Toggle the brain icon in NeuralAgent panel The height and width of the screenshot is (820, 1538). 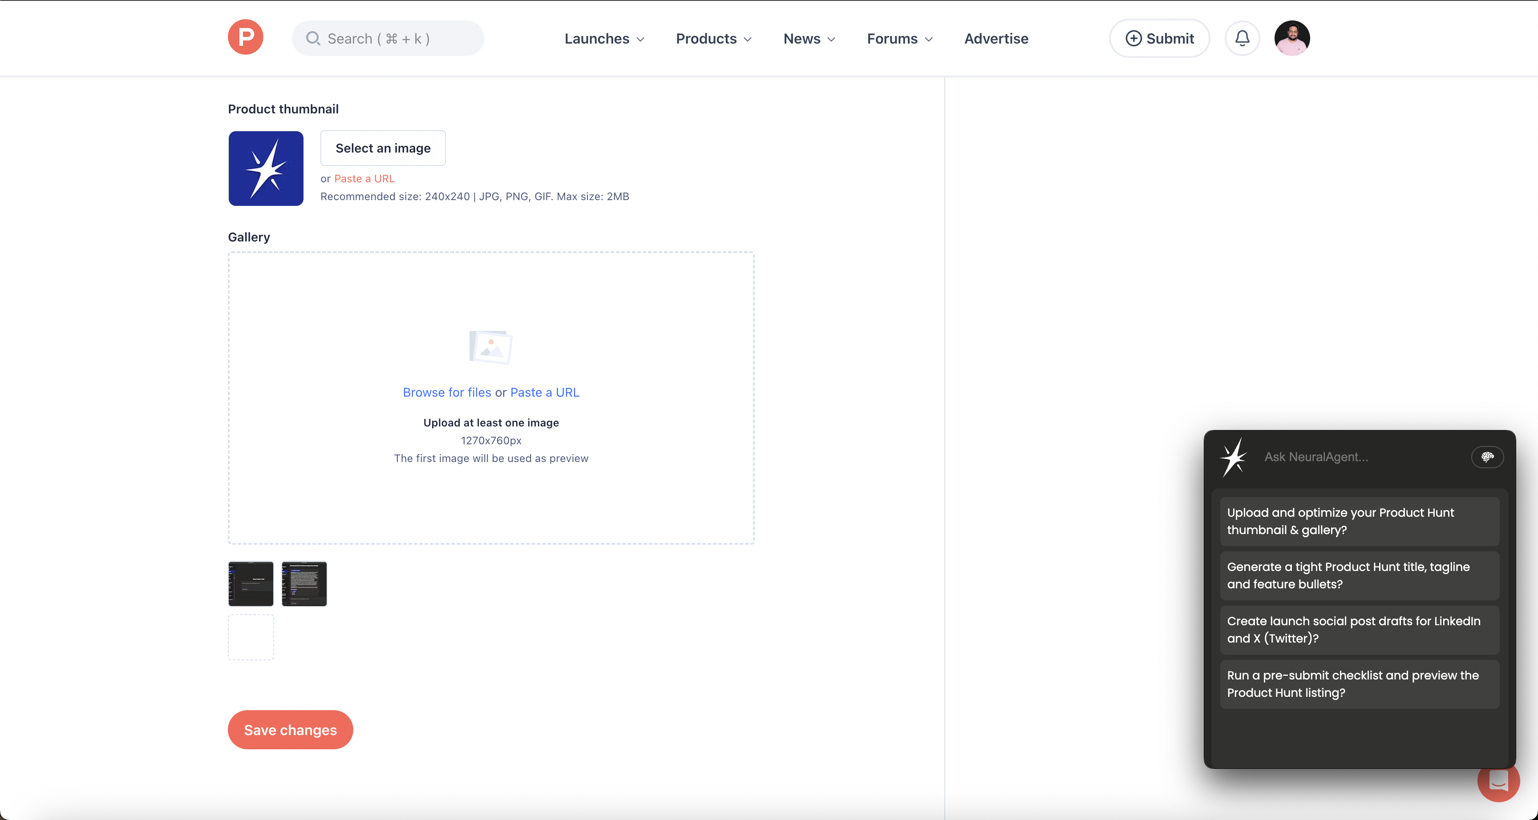1487,457
